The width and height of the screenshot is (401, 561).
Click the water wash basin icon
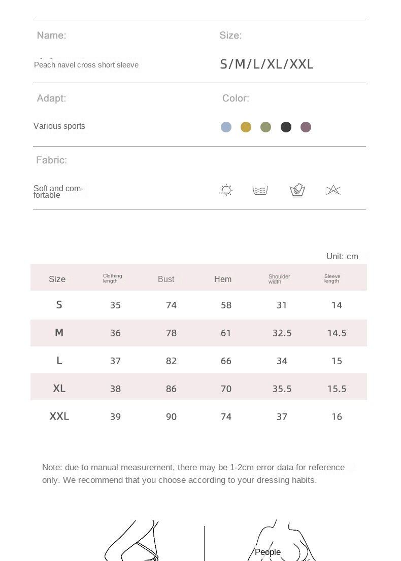(260, 191)
